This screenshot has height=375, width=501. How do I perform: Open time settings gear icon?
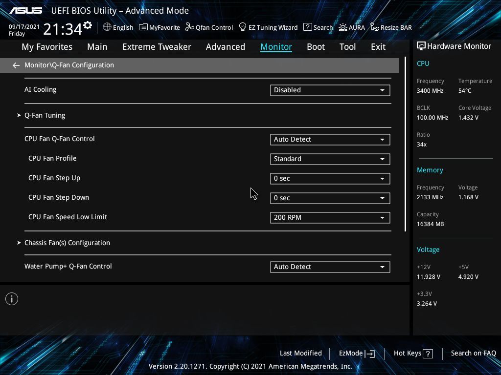pyautogui.click(x=88, y=25)
